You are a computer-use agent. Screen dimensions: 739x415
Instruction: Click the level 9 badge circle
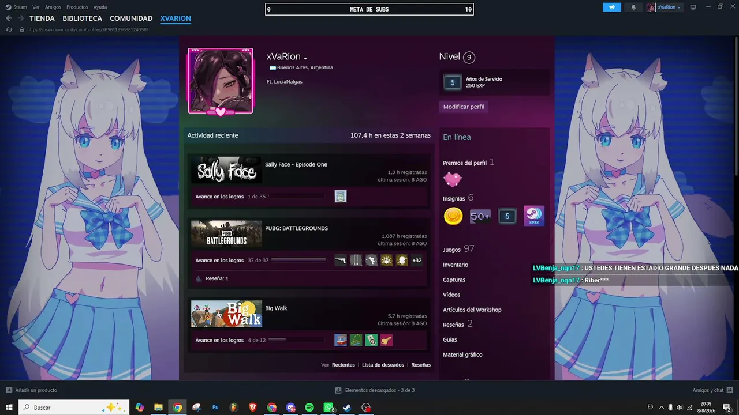point(469,57)
